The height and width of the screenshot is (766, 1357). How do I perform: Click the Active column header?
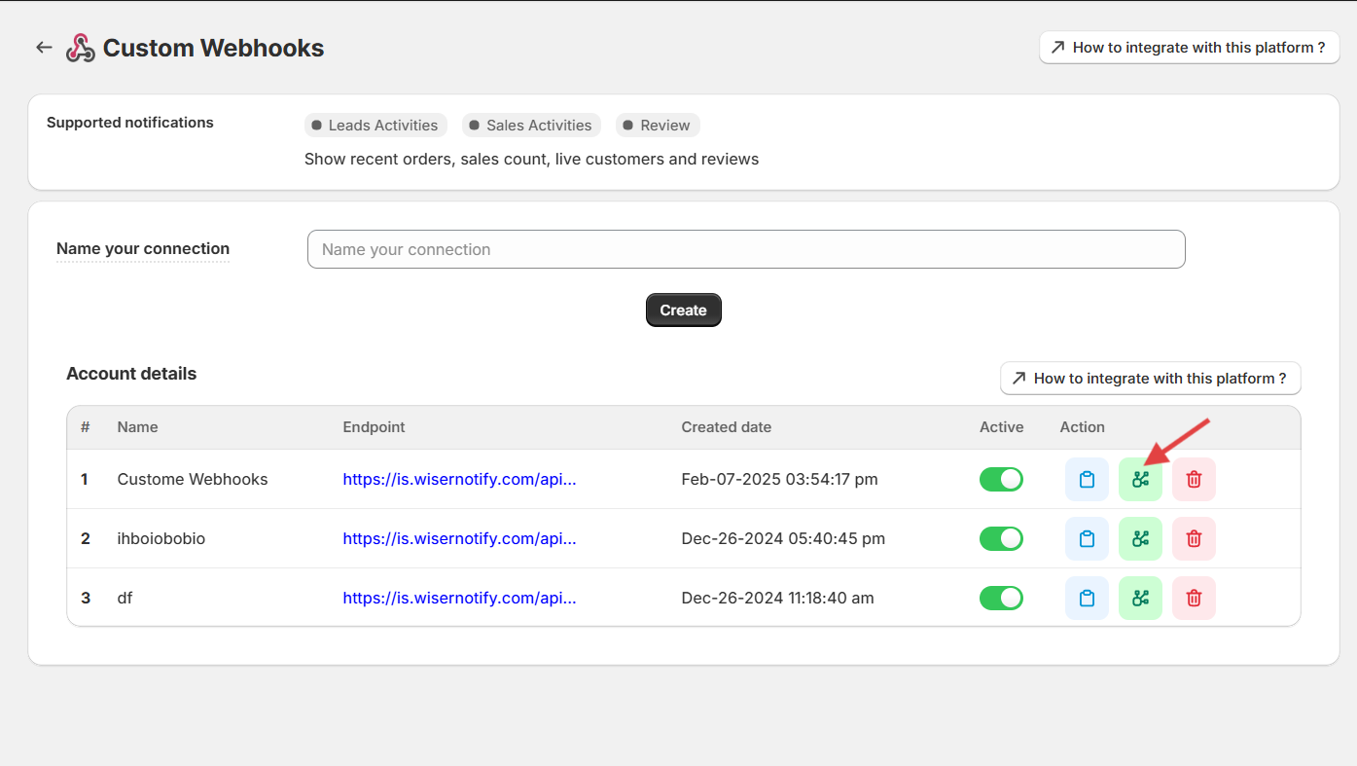point(1001,427)
